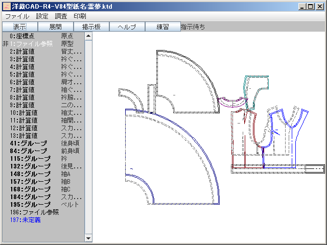327x245 pixels.
Task: Click the ヘルプ button
Action: 127,27
